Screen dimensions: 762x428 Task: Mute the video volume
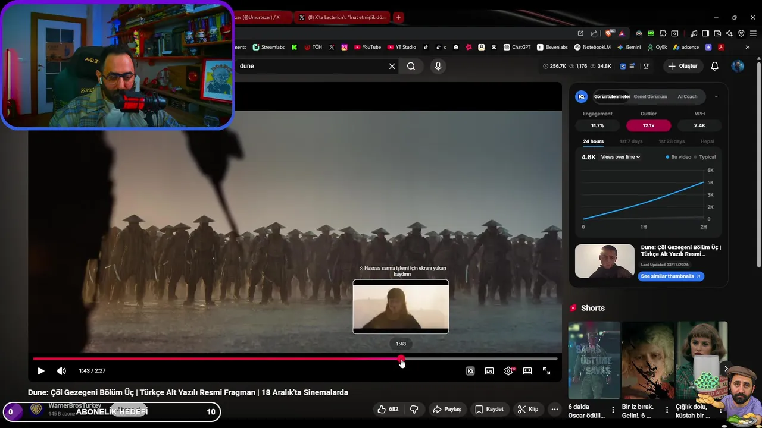click(x=61, y=371)
